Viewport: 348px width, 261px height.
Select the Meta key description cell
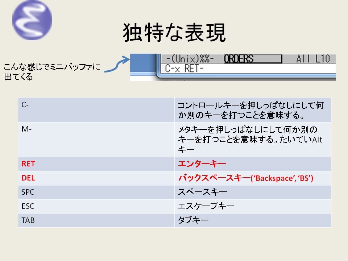point(253,140)
